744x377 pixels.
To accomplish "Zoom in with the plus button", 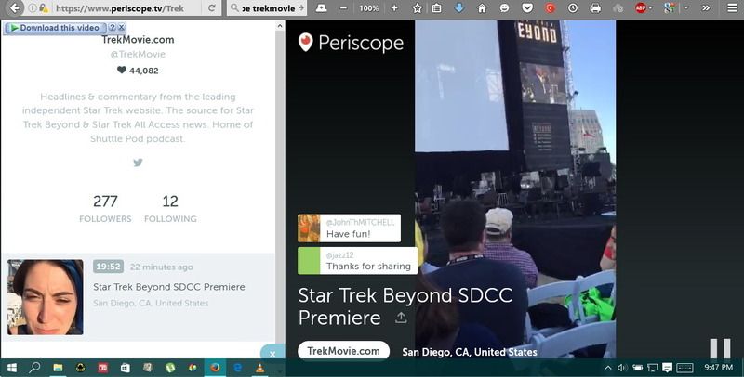I will click(394, 8).
